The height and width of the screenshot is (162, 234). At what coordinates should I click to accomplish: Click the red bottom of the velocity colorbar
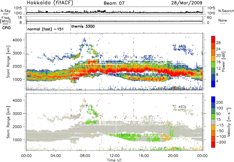tap(213, 145)
